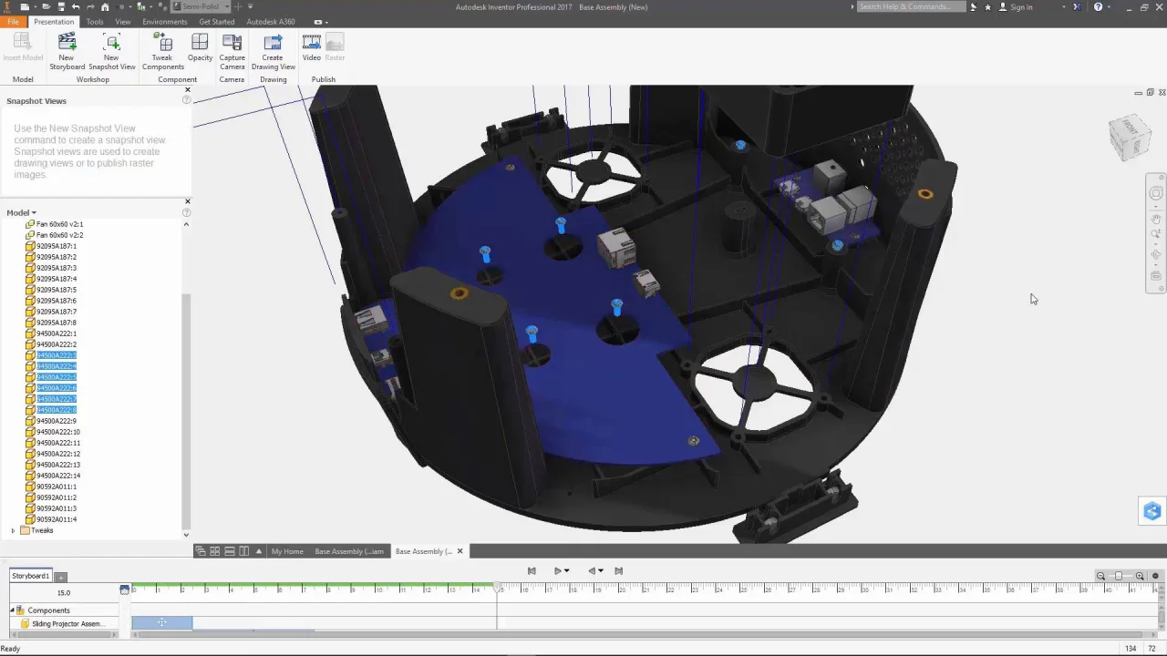Open the reverse play dropdown arrow

click(x=601, y=571)
